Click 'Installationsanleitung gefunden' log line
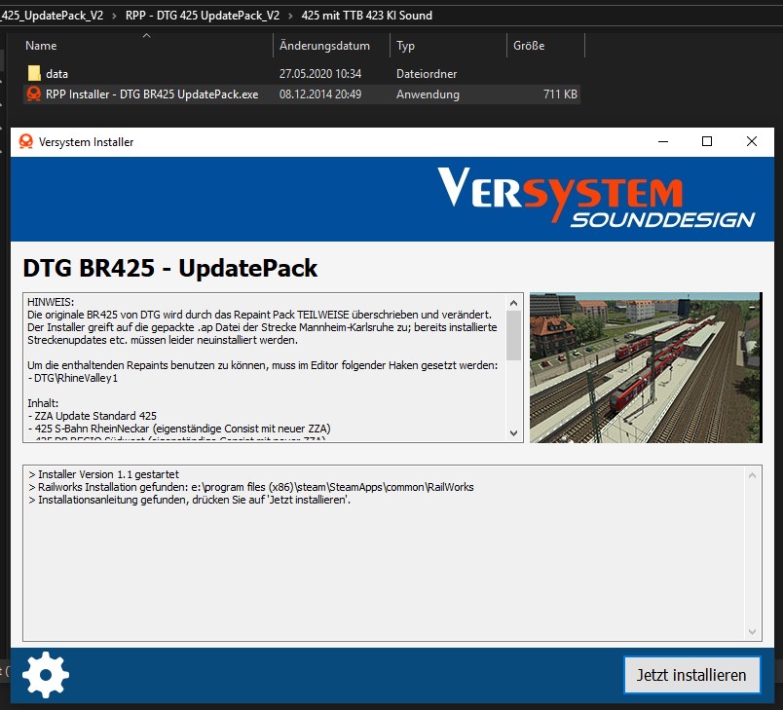Screen dimensions: 783x710 tap(189, 500)
